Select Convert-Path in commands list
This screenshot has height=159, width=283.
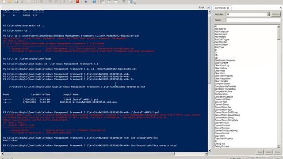tap(221, 102)
